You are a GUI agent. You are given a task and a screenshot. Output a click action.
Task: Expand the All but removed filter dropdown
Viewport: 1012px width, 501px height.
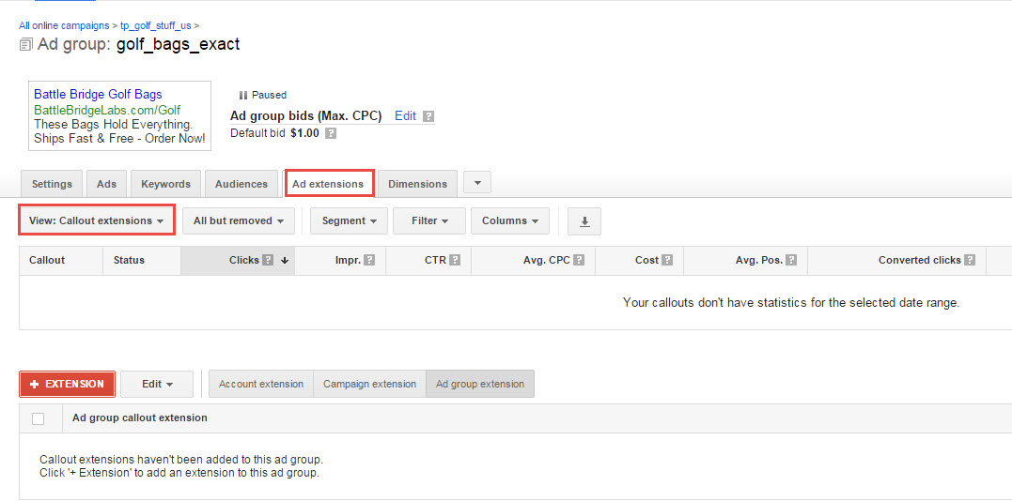coord(238,221)
